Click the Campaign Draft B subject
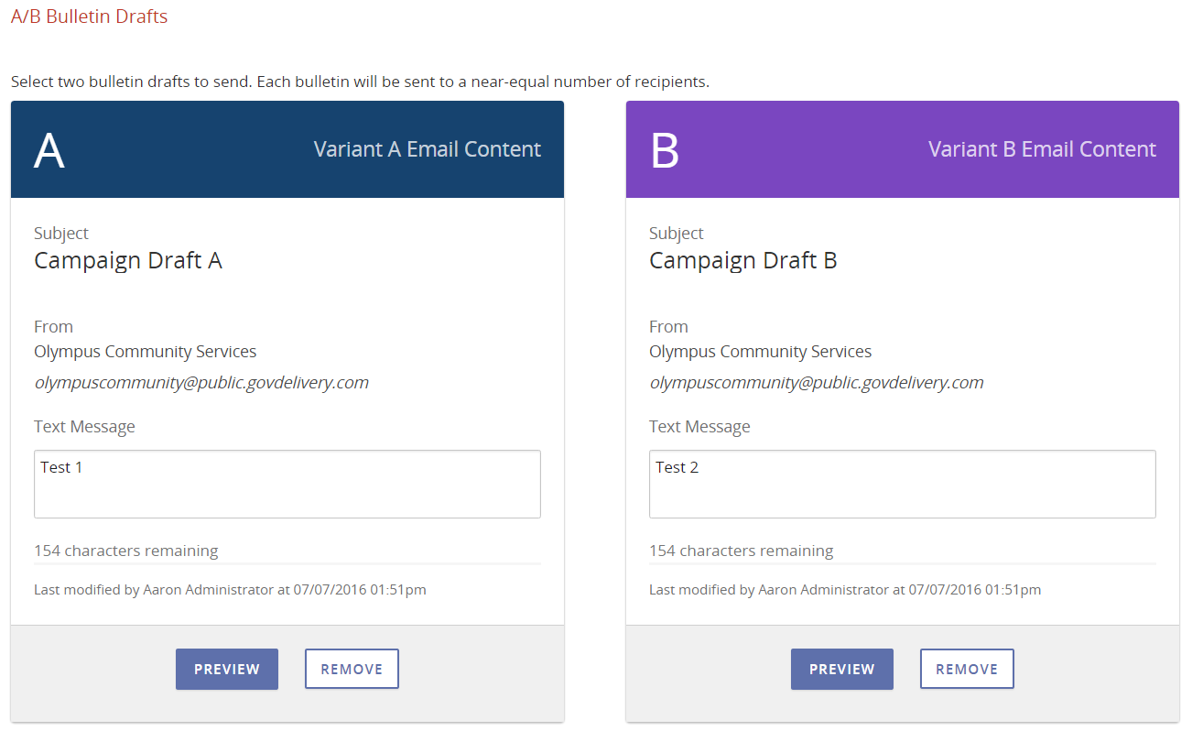Image resolution: width=1192 pixels, height=731 pixels. pos(743,261)
